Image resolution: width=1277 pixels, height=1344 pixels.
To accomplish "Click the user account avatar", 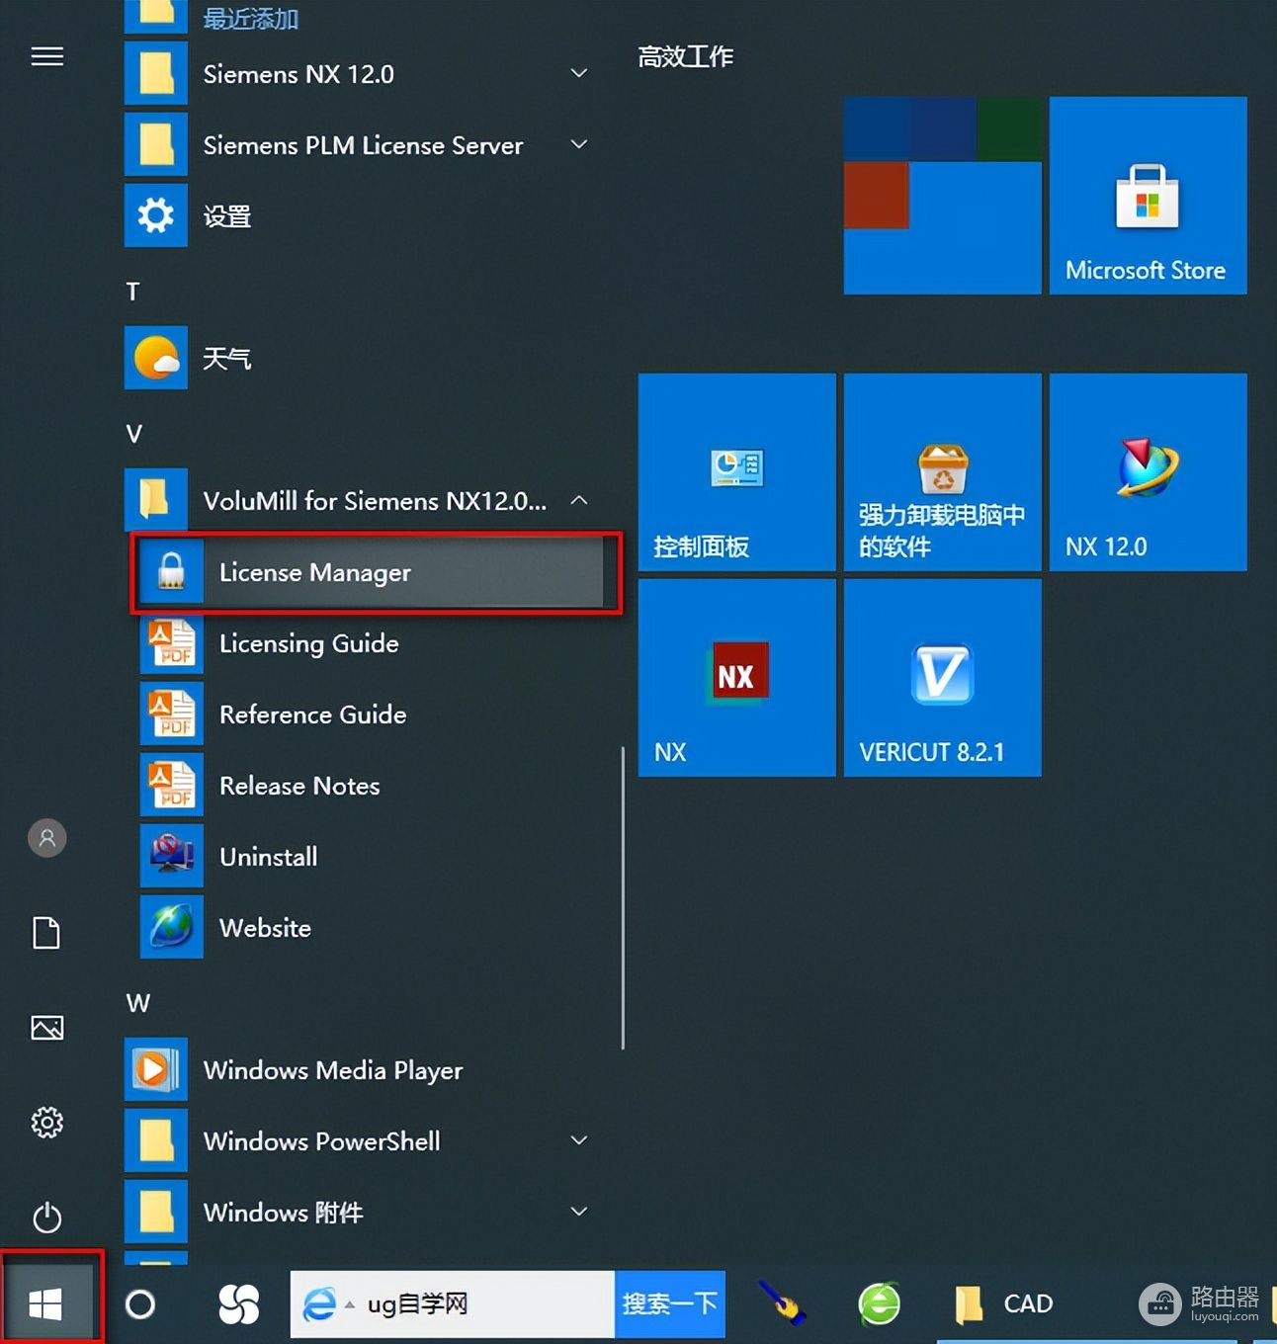I will tap(46, 838).
